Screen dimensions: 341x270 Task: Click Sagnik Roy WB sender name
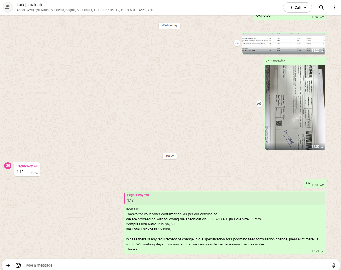click(27, 166)
